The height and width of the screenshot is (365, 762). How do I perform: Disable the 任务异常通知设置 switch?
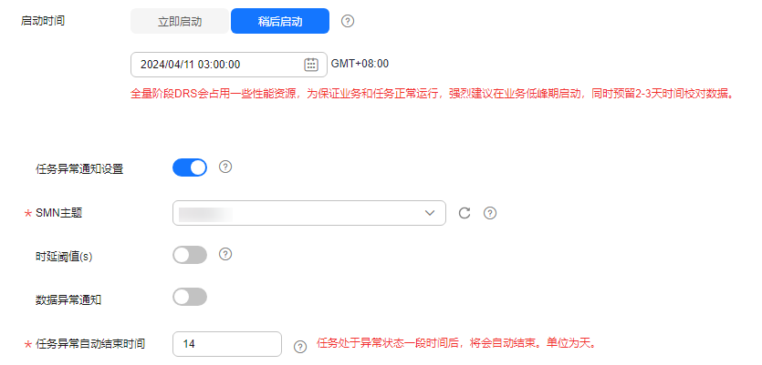click(190, 167)
